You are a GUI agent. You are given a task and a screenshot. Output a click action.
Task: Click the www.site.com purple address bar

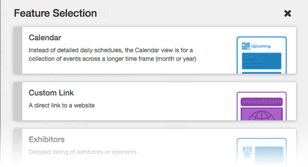point(262,102)
